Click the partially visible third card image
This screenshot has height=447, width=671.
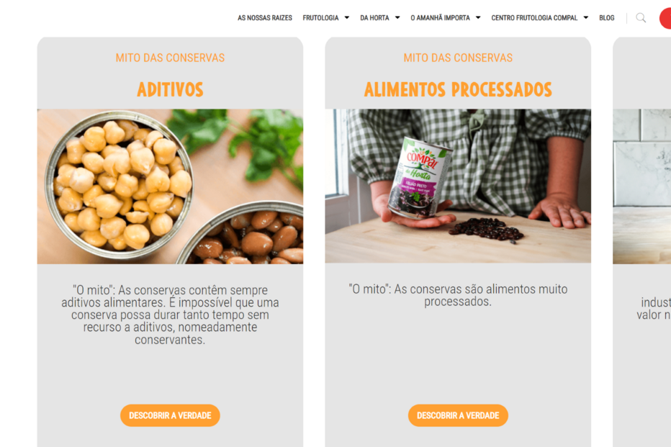pos(642,186)
